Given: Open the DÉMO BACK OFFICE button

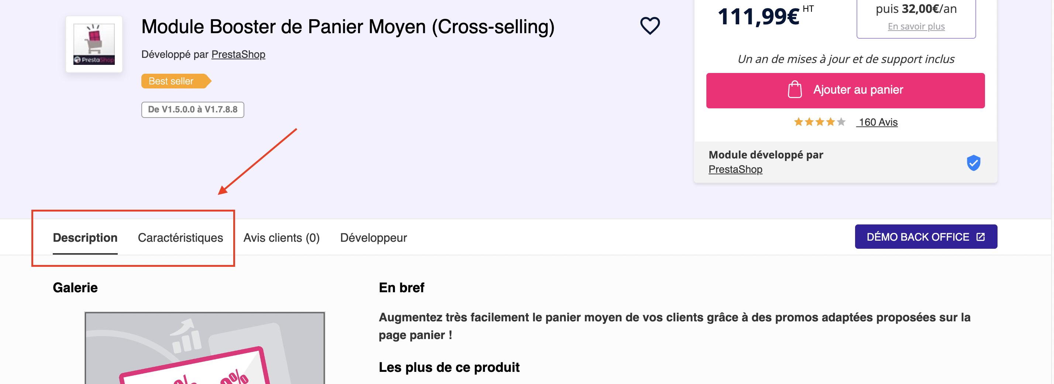Looking at the screenshot, I should coord(926,237).
